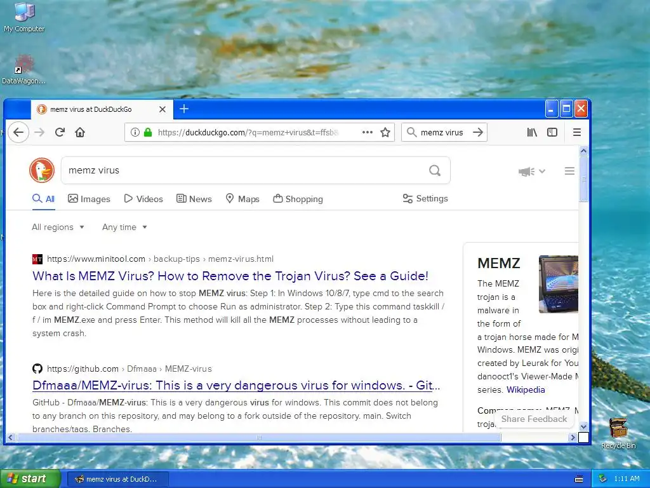Toggle the Firefox sidebar view
650x488 pixels.
(552, 132)
